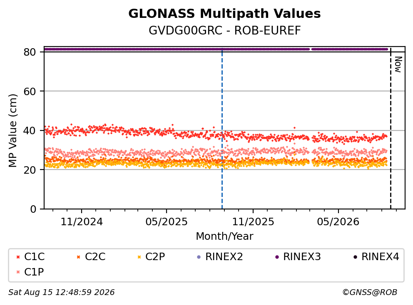The image size is (413, 305).
Task: Click the C2C legend entry
Action: [x=91, y=257]
